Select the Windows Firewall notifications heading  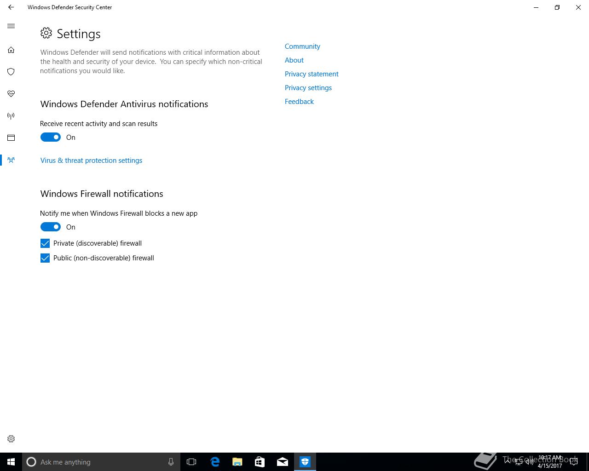point(102,194)
